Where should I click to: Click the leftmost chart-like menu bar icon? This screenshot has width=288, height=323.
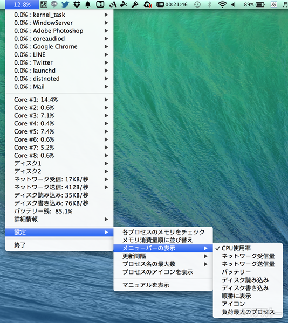[44, 4]
